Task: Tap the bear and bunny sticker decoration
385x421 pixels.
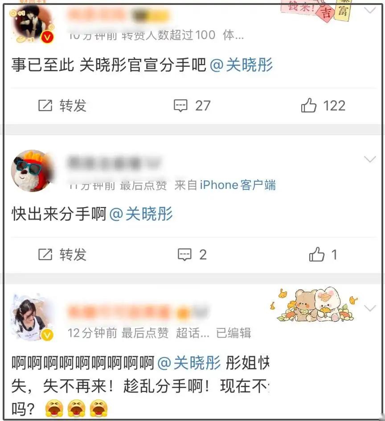Action: tap(315, 305)
